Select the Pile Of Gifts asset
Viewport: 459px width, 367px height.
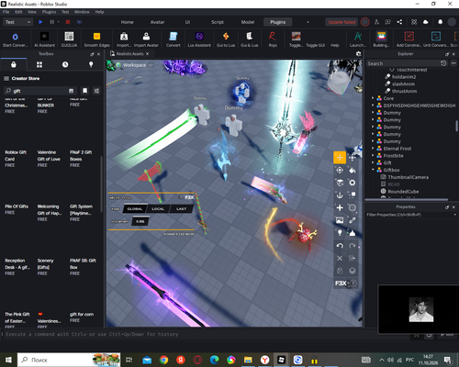pos(17,209)
